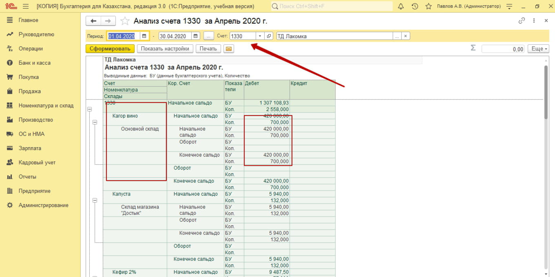555x277 pixels.
Task: Collapse the Кагор вино group
Action: [95, 122]
